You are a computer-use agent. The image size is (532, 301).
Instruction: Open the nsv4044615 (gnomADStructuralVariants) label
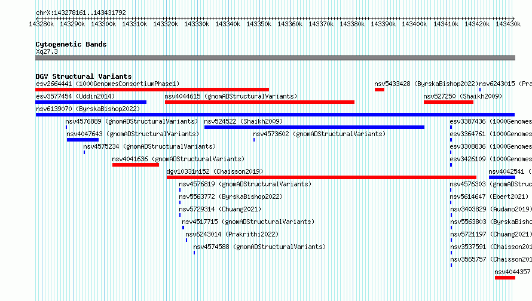coord(231,96)
